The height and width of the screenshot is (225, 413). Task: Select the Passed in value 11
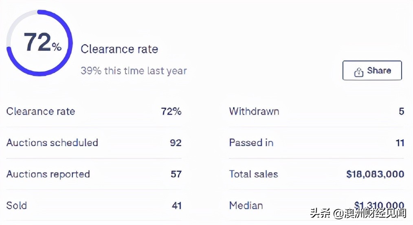point(400,143)
